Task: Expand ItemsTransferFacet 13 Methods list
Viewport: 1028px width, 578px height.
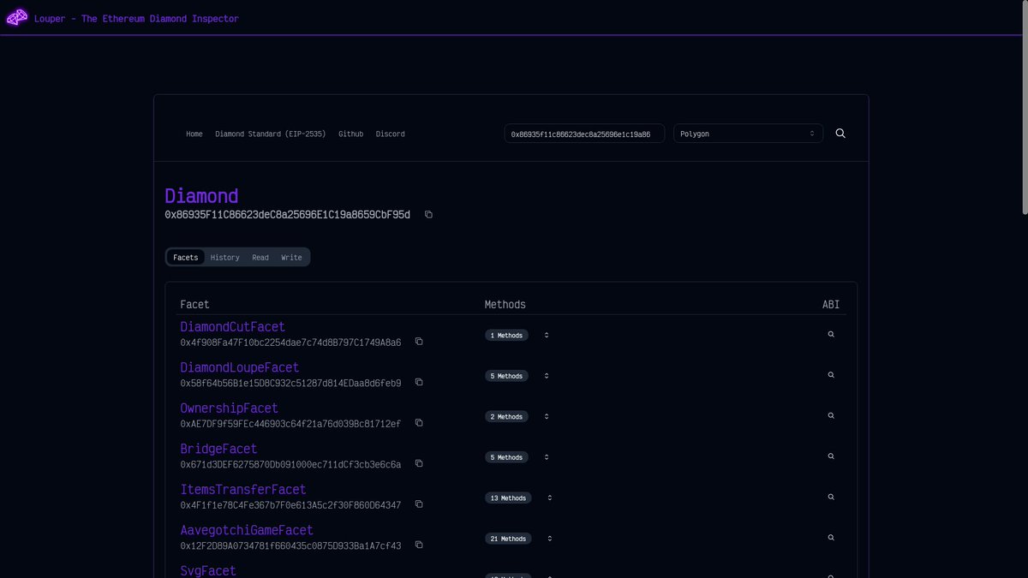Action: (550, 498)
